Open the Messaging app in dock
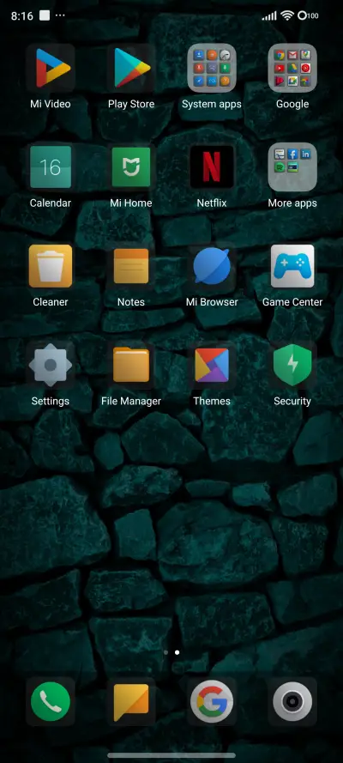Screen dimensions: 343x763 [131, 702]
